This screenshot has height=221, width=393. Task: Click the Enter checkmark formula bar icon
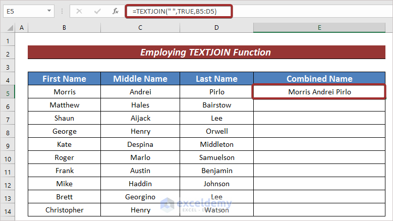97,11
